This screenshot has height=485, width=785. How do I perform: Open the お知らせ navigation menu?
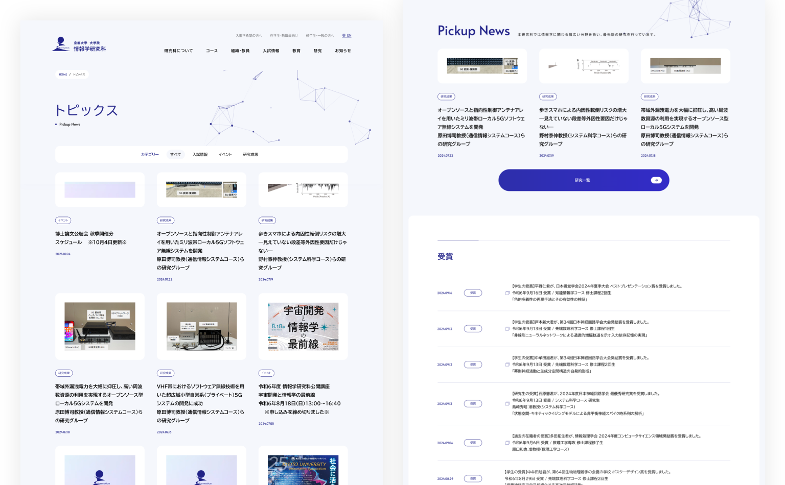click(343, 51)
